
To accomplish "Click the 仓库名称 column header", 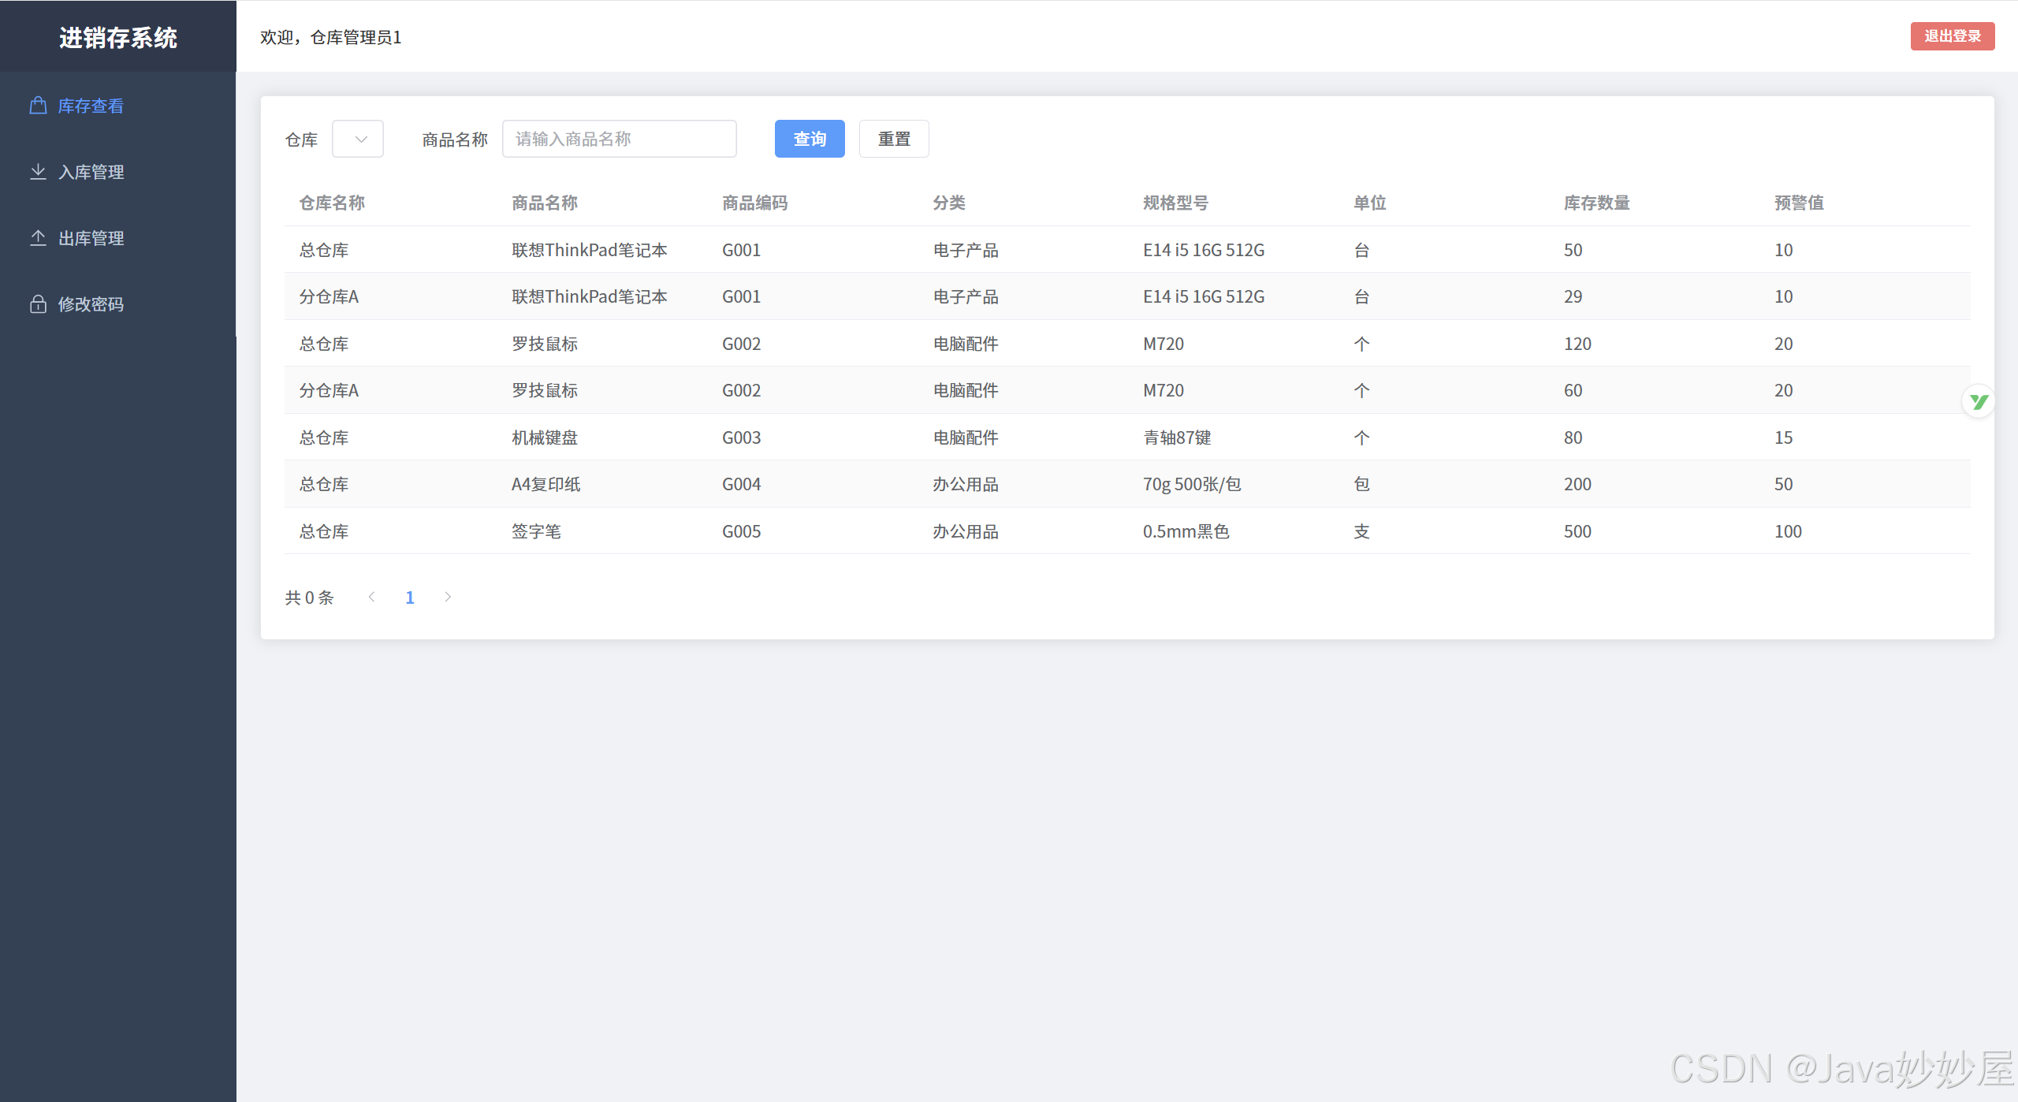I will [332, 203].
